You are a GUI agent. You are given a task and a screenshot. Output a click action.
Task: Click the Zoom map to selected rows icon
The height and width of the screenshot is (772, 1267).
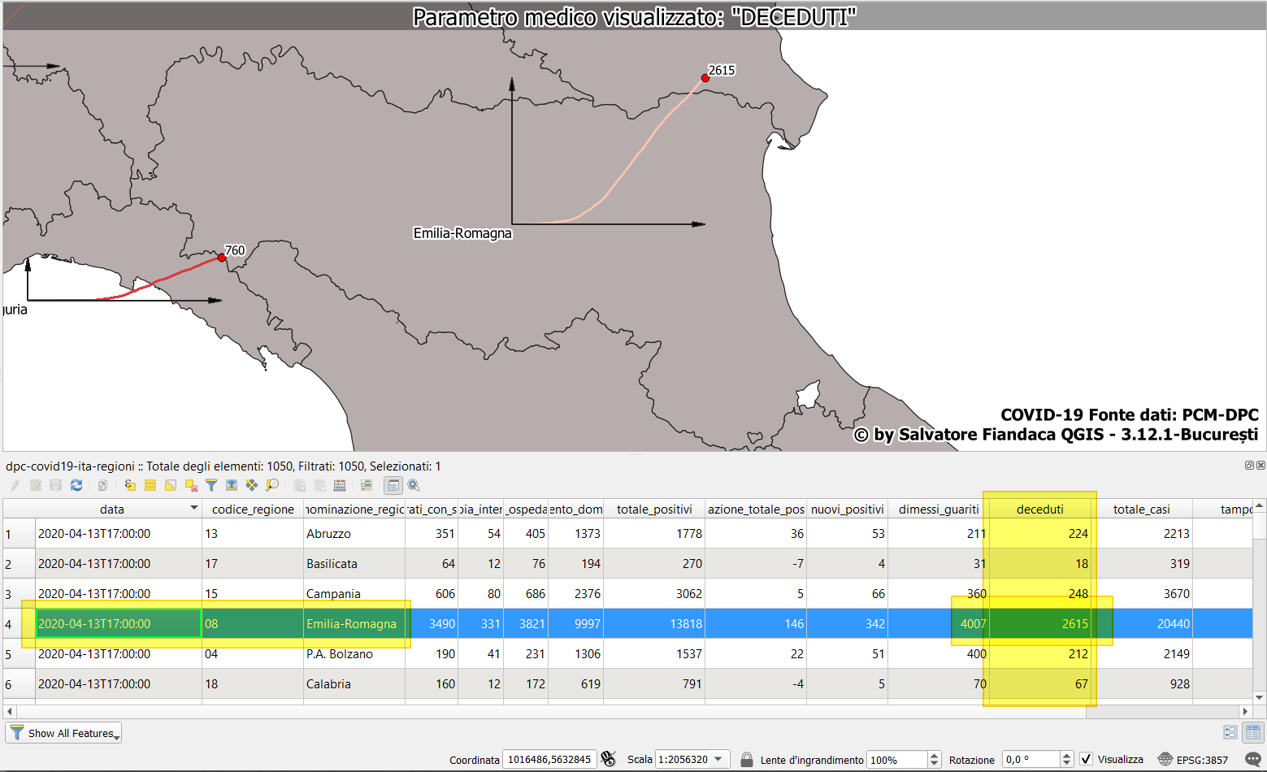pos(272,485)
